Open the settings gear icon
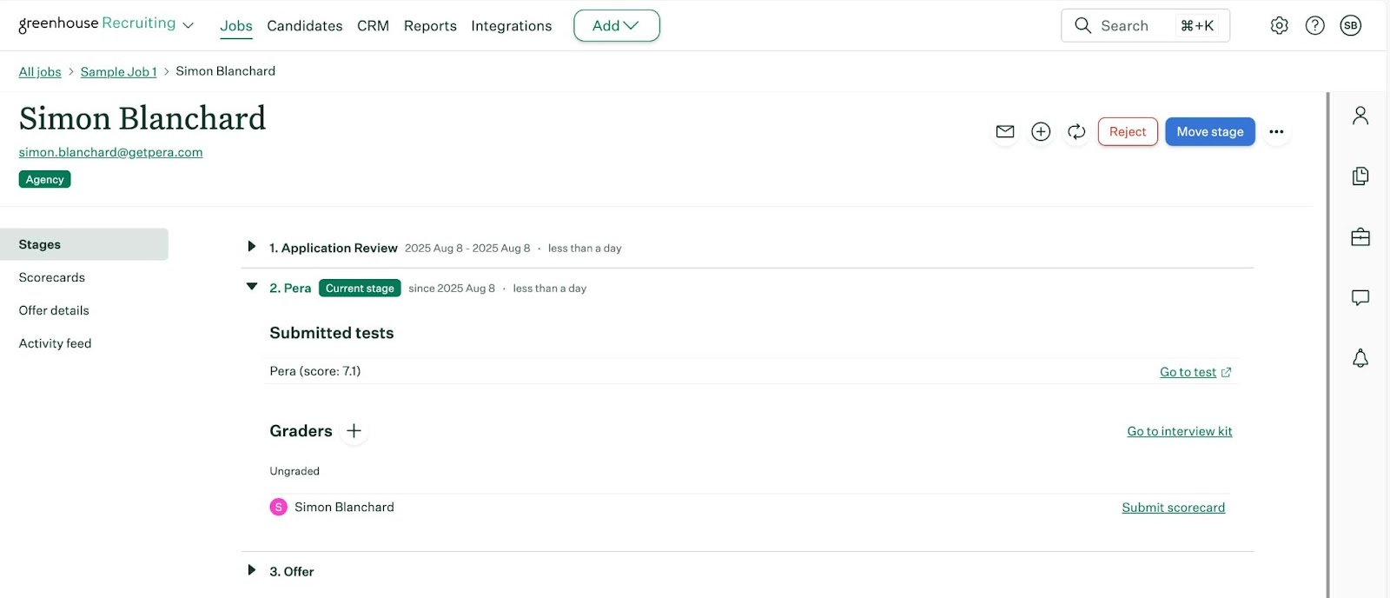The height and width of the screenshot is (598, 1390). coord(1279,26)
